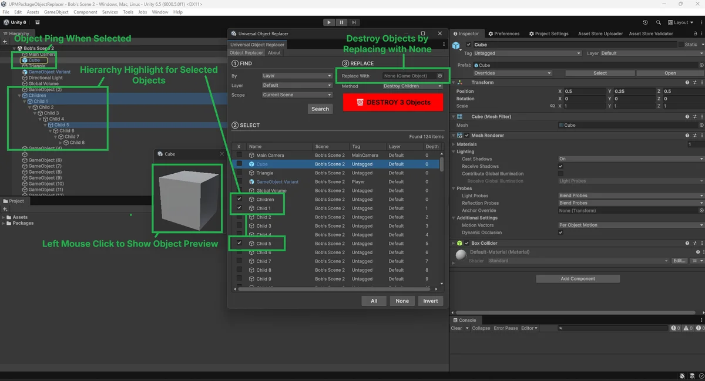Toggle Contribute Global Illumination checkbox
This screenshot has width=705, height=381.
(560, 174)
